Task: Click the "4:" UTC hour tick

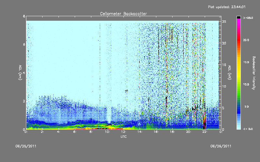Action: point(58,132)
